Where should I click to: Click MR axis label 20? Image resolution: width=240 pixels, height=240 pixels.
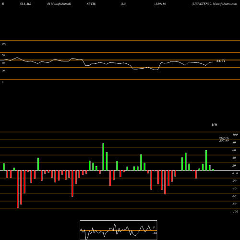[234, 166]
